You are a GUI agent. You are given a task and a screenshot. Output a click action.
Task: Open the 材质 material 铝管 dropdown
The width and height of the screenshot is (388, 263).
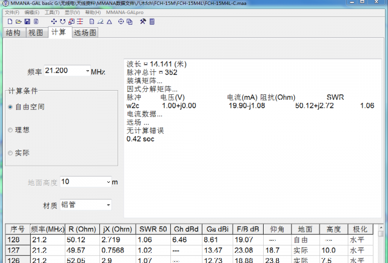tap(109, 205)
